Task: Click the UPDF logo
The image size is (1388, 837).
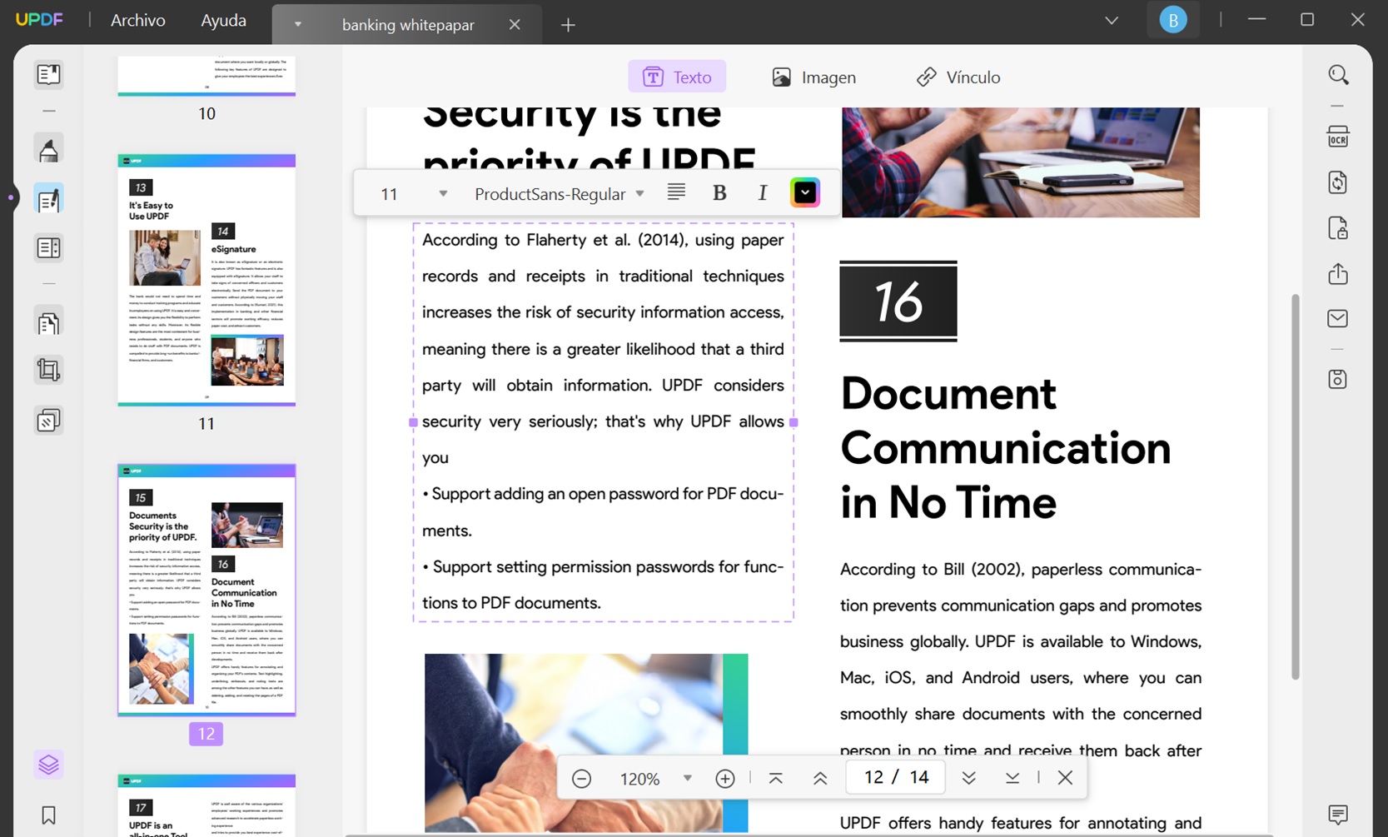Action: pos(39,20)
